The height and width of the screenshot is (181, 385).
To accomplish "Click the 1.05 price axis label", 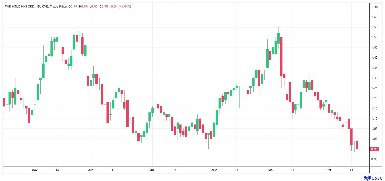I will click(x=374, y=129).
